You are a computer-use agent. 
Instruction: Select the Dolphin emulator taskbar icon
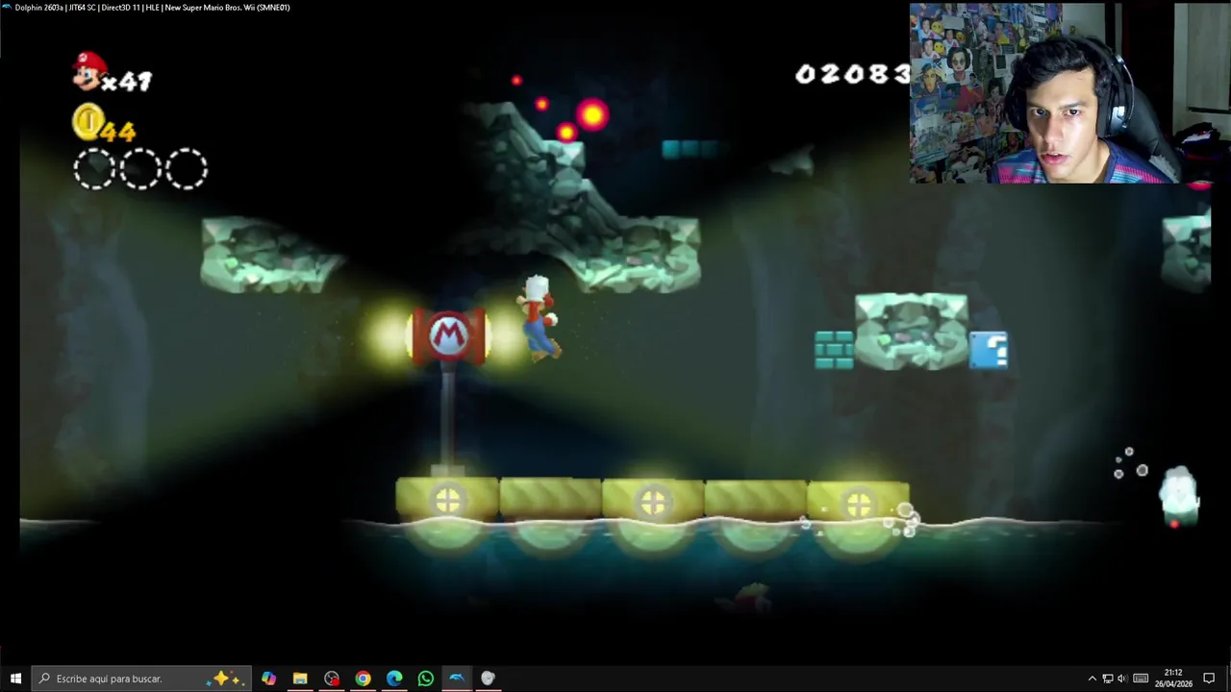457,679
